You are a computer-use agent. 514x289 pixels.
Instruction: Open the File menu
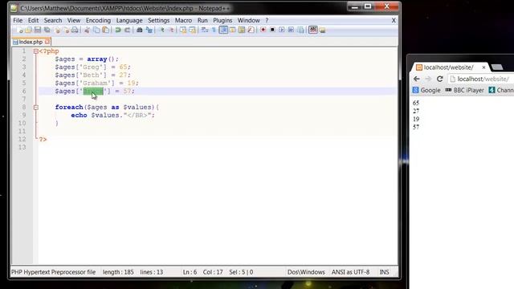tap(18, 20)
